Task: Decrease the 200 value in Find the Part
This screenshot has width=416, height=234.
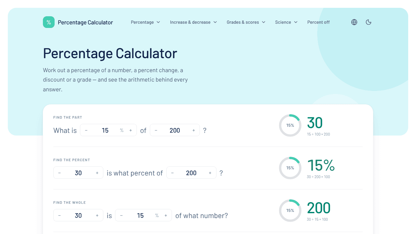Action: 156,130
